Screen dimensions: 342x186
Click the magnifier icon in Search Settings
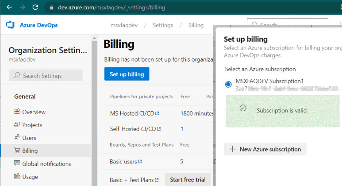[x=16, y=75]
